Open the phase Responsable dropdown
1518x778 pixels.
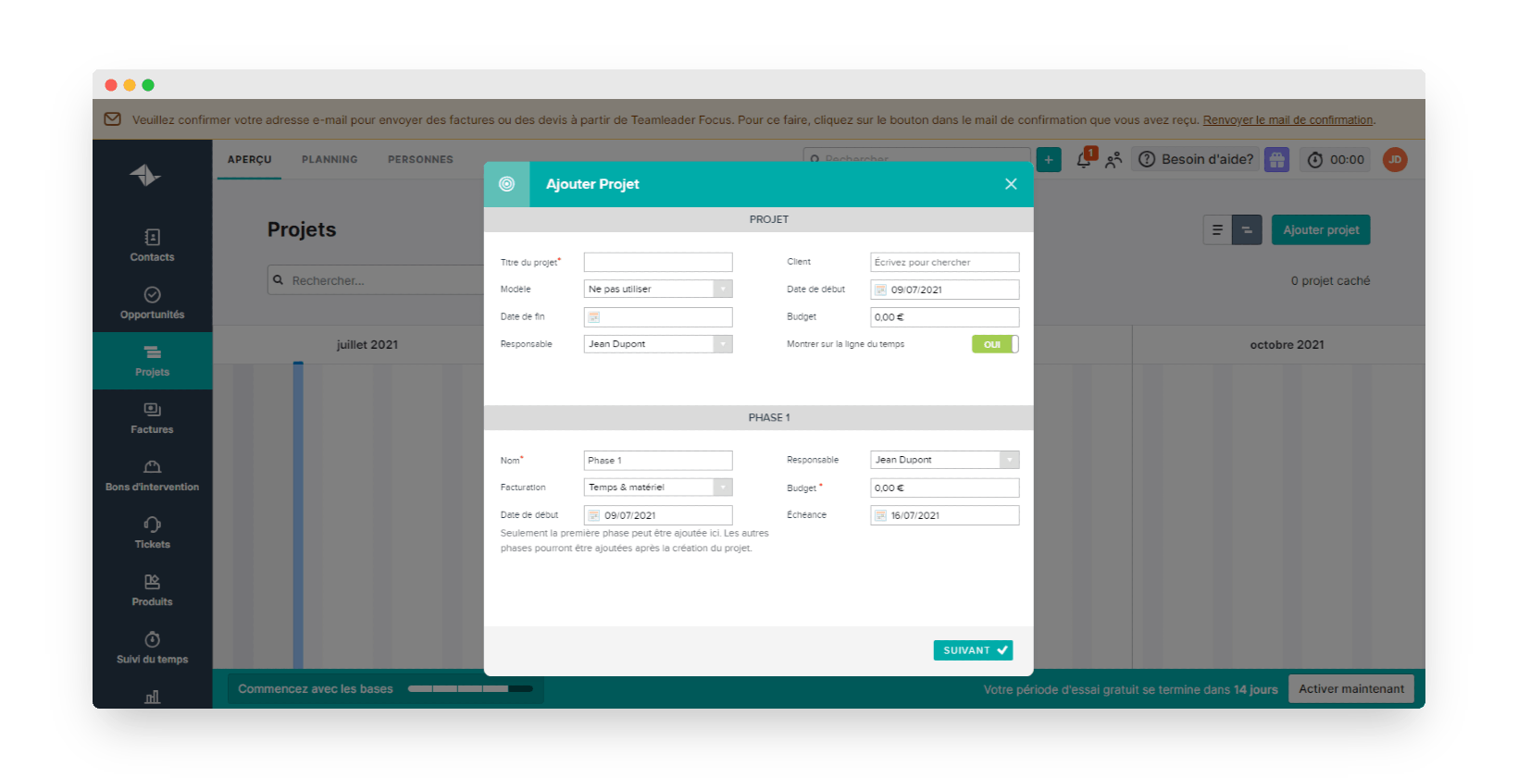[945, 460]
